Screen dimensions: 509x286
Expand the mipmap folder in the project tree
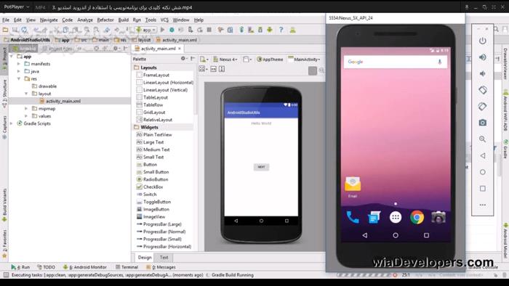tap(26, 108)
